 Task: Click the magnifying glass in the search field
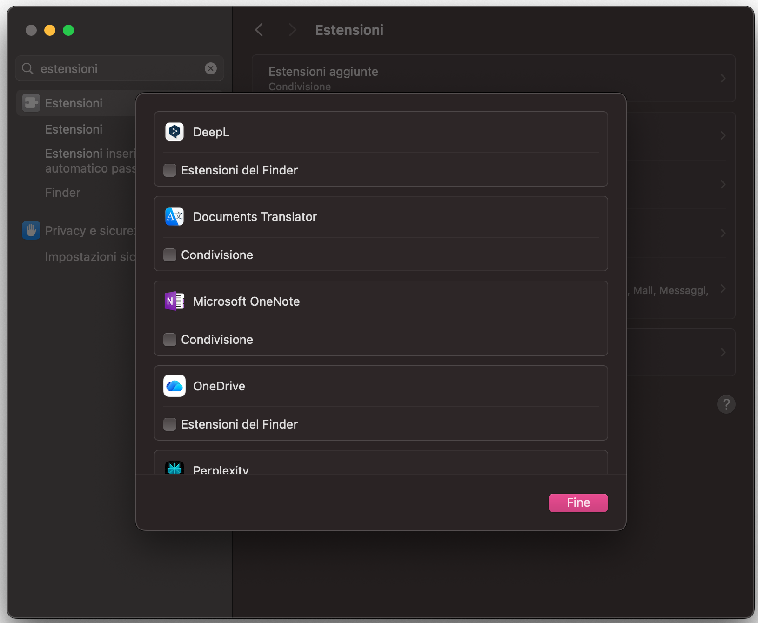coord(27,68)
